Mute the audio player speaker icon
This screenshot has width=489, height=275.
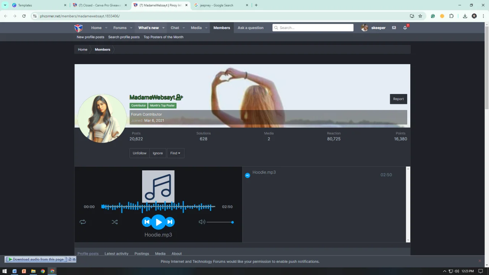click(x=202, y=222)
